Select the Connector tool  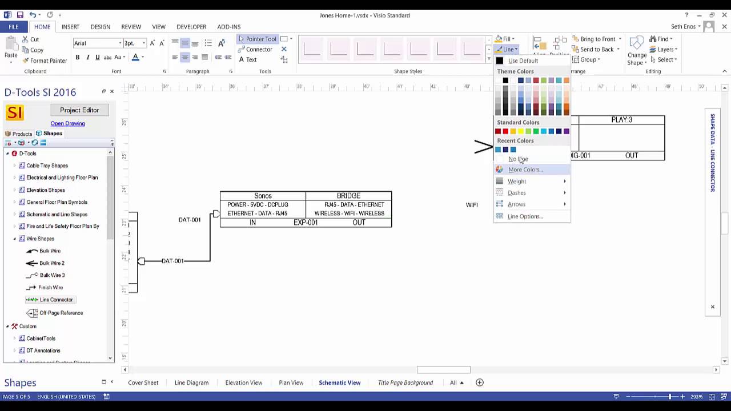pos(255,49)
